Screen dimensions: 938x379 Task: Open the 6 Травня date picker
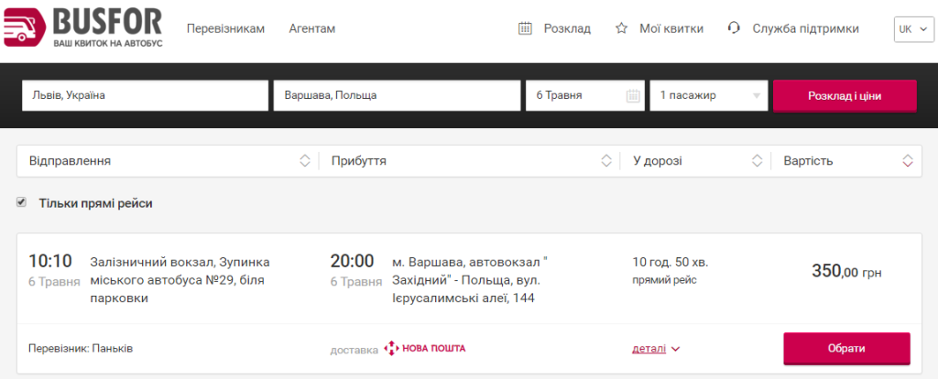click(585, 95)
